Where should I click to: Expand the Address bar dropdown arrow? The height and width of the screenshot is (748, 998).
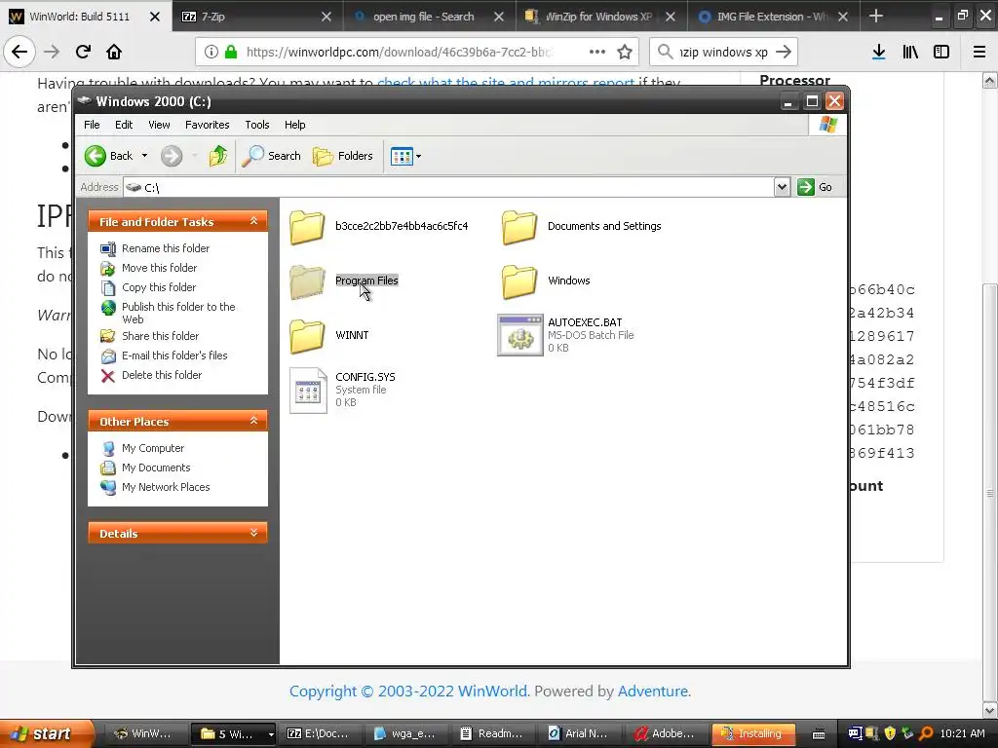point(783,187)
